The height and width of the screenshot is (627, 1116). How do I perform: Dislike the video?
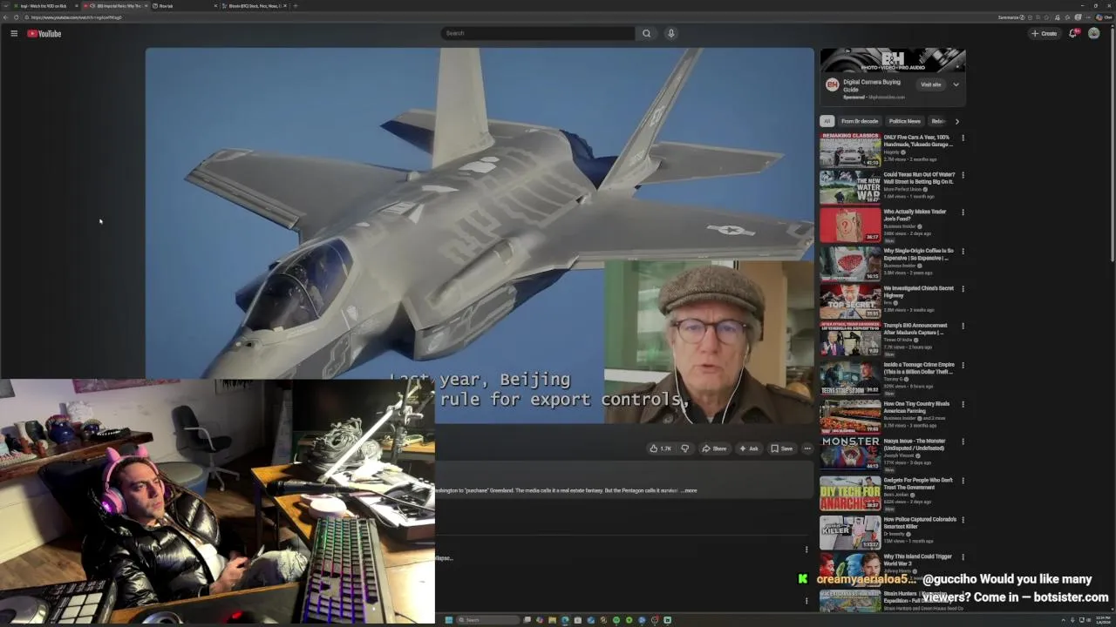684,448
